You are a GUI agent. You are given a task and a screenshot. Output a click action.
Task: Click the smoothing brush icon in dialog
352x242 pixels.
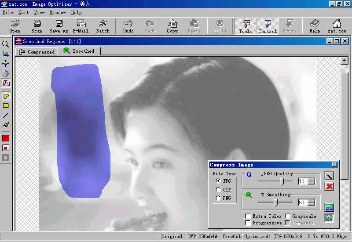pyautogui.click(x=249, y=195)
